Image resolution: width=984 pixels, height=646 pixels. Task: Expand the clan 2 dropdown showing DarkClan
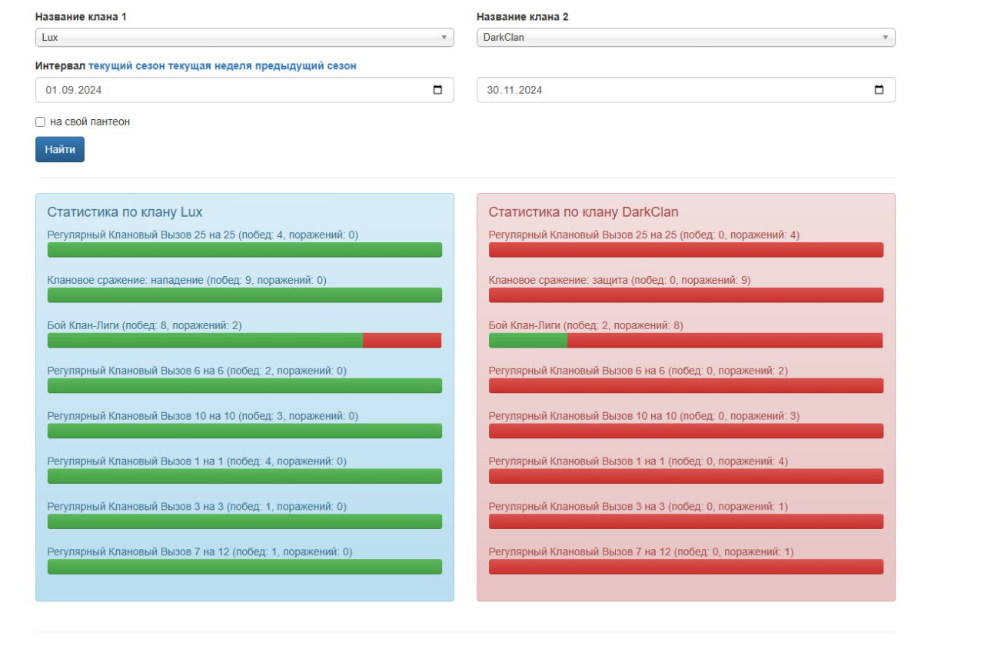pyautogui.click(x=686, y=37)
